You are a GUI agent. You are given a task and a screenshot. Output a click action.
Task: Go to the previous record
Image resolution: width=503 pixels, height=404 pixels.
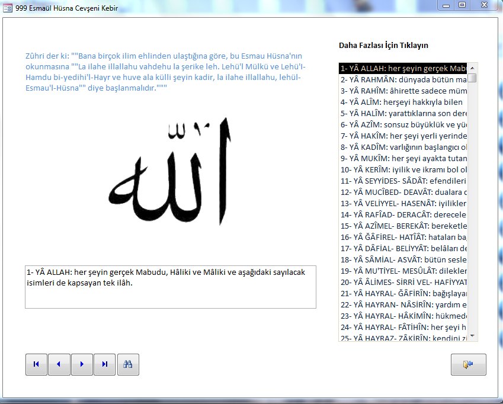[x=59, y=364]
